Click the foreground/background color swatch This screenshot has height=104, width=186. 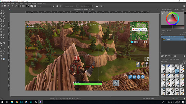[27, 6]
